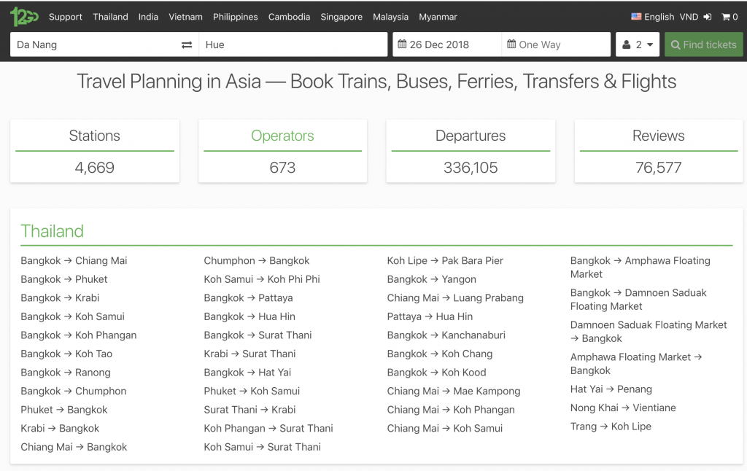Open Singapore in the navigation bar
The image size is (747, 471).
341,17
